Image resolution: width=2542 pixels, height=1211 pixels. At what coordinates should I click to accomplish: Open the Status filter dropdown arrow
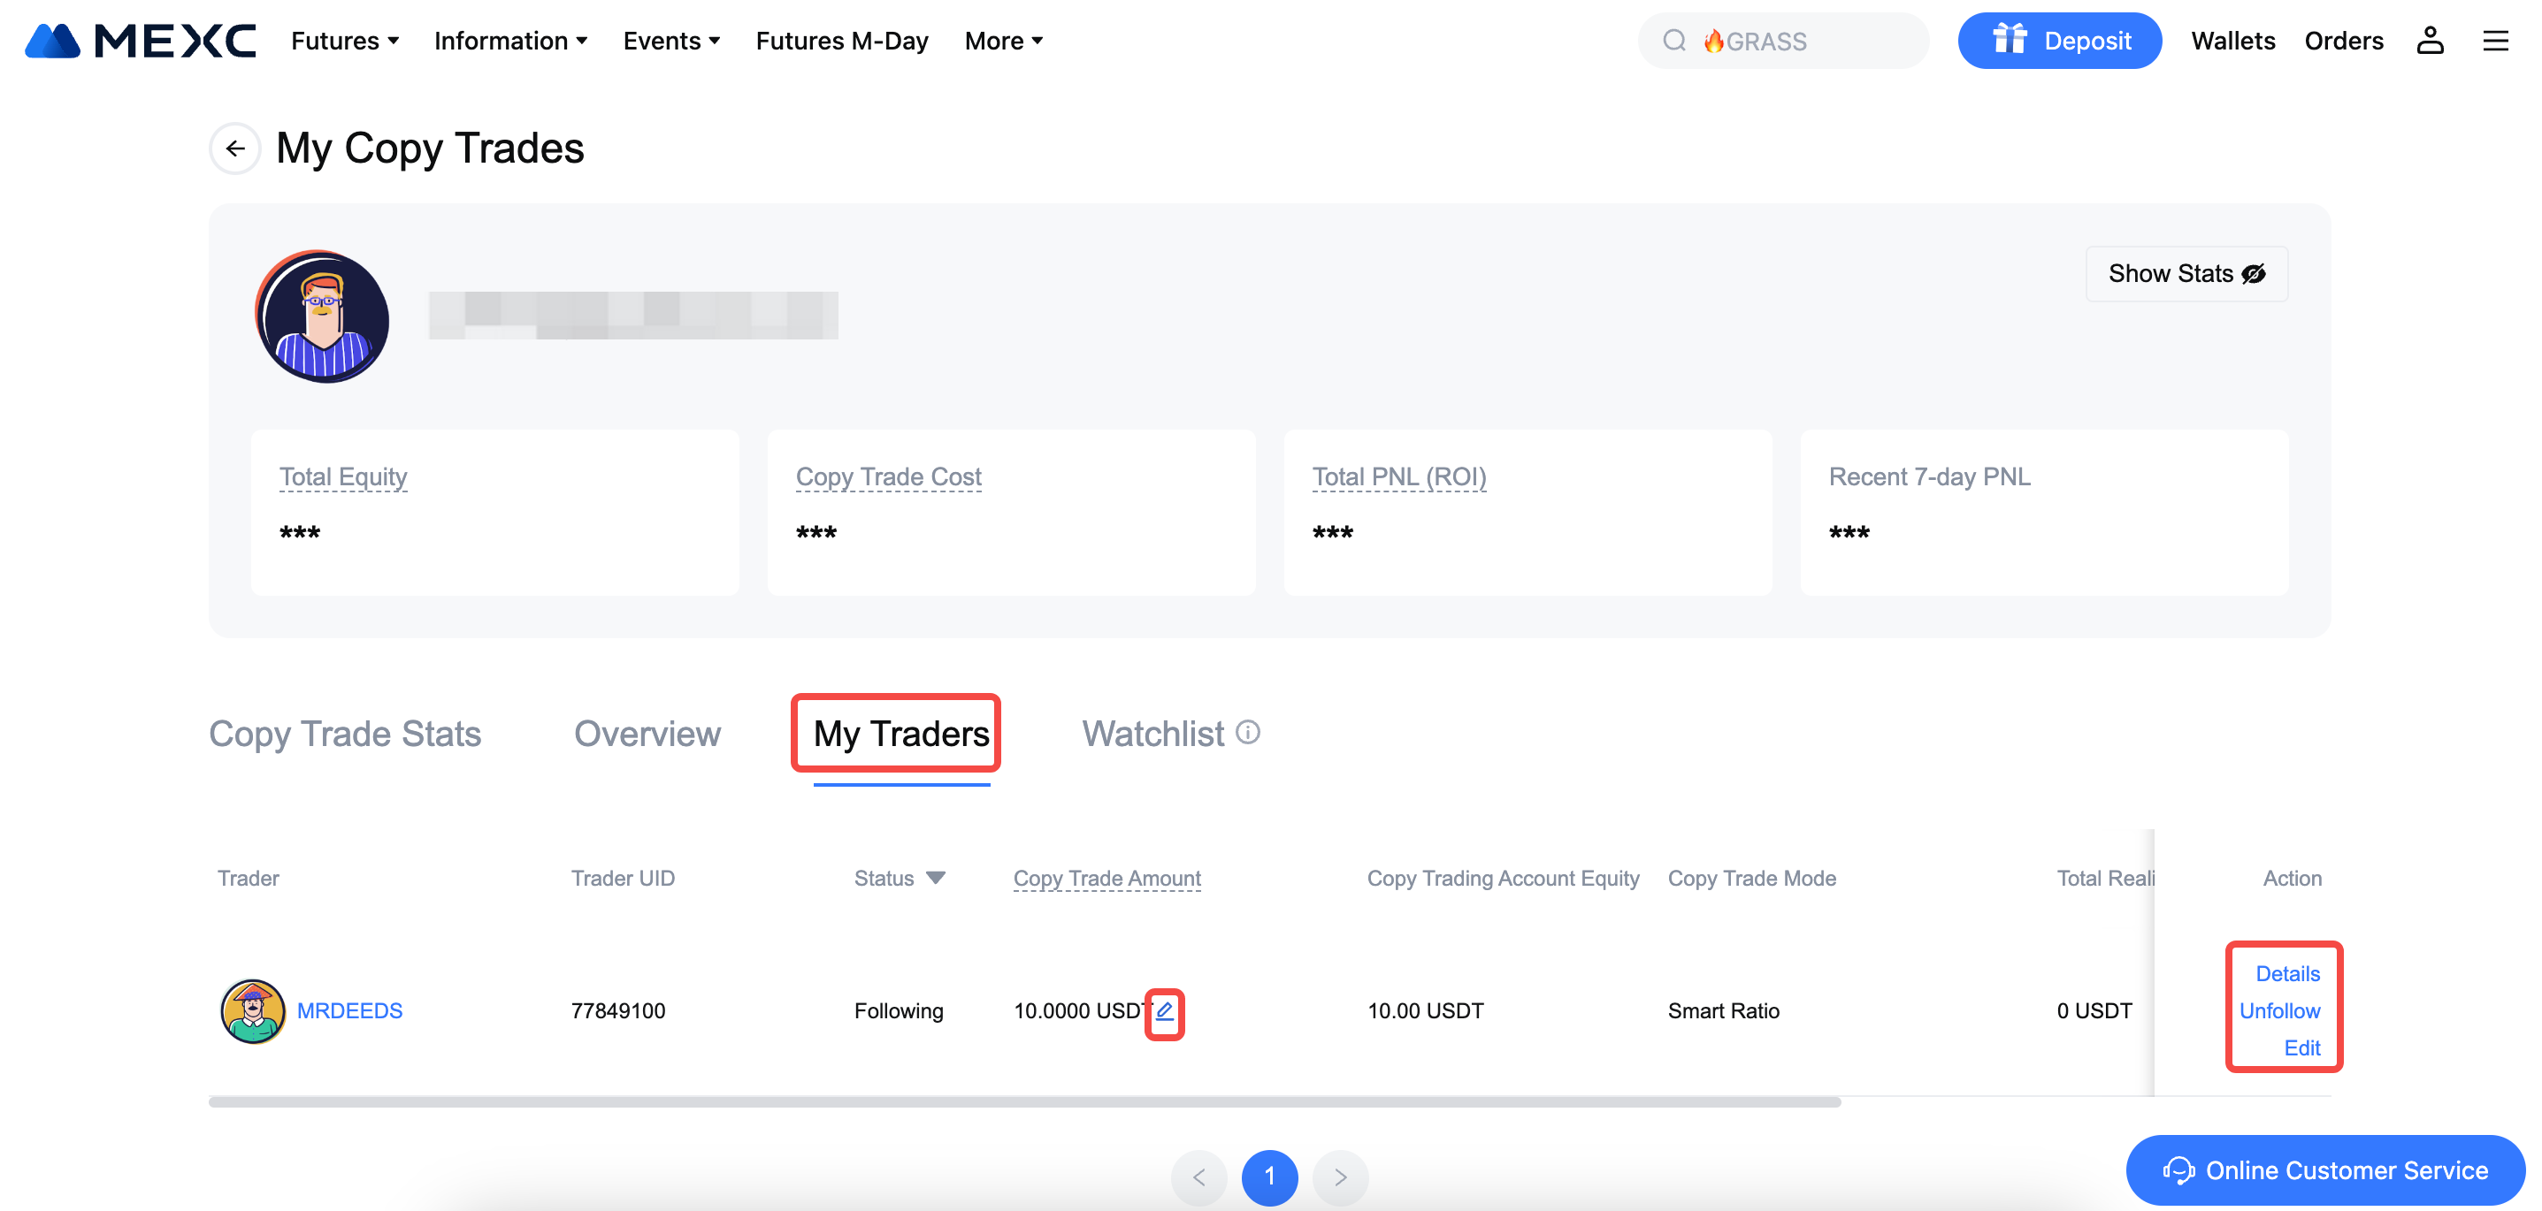pyautogui.click(x=936, y=877)
